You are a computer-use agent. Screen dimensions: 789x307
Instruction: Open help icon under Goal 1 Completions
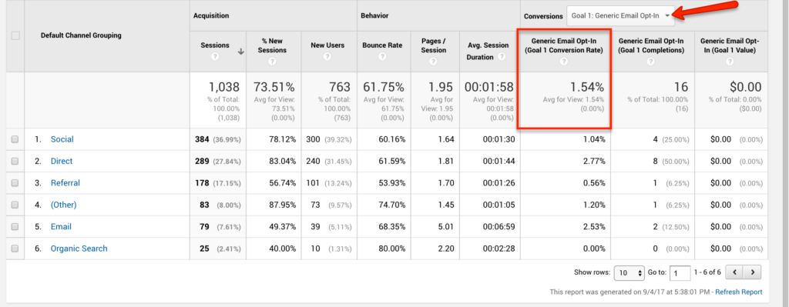650,62
